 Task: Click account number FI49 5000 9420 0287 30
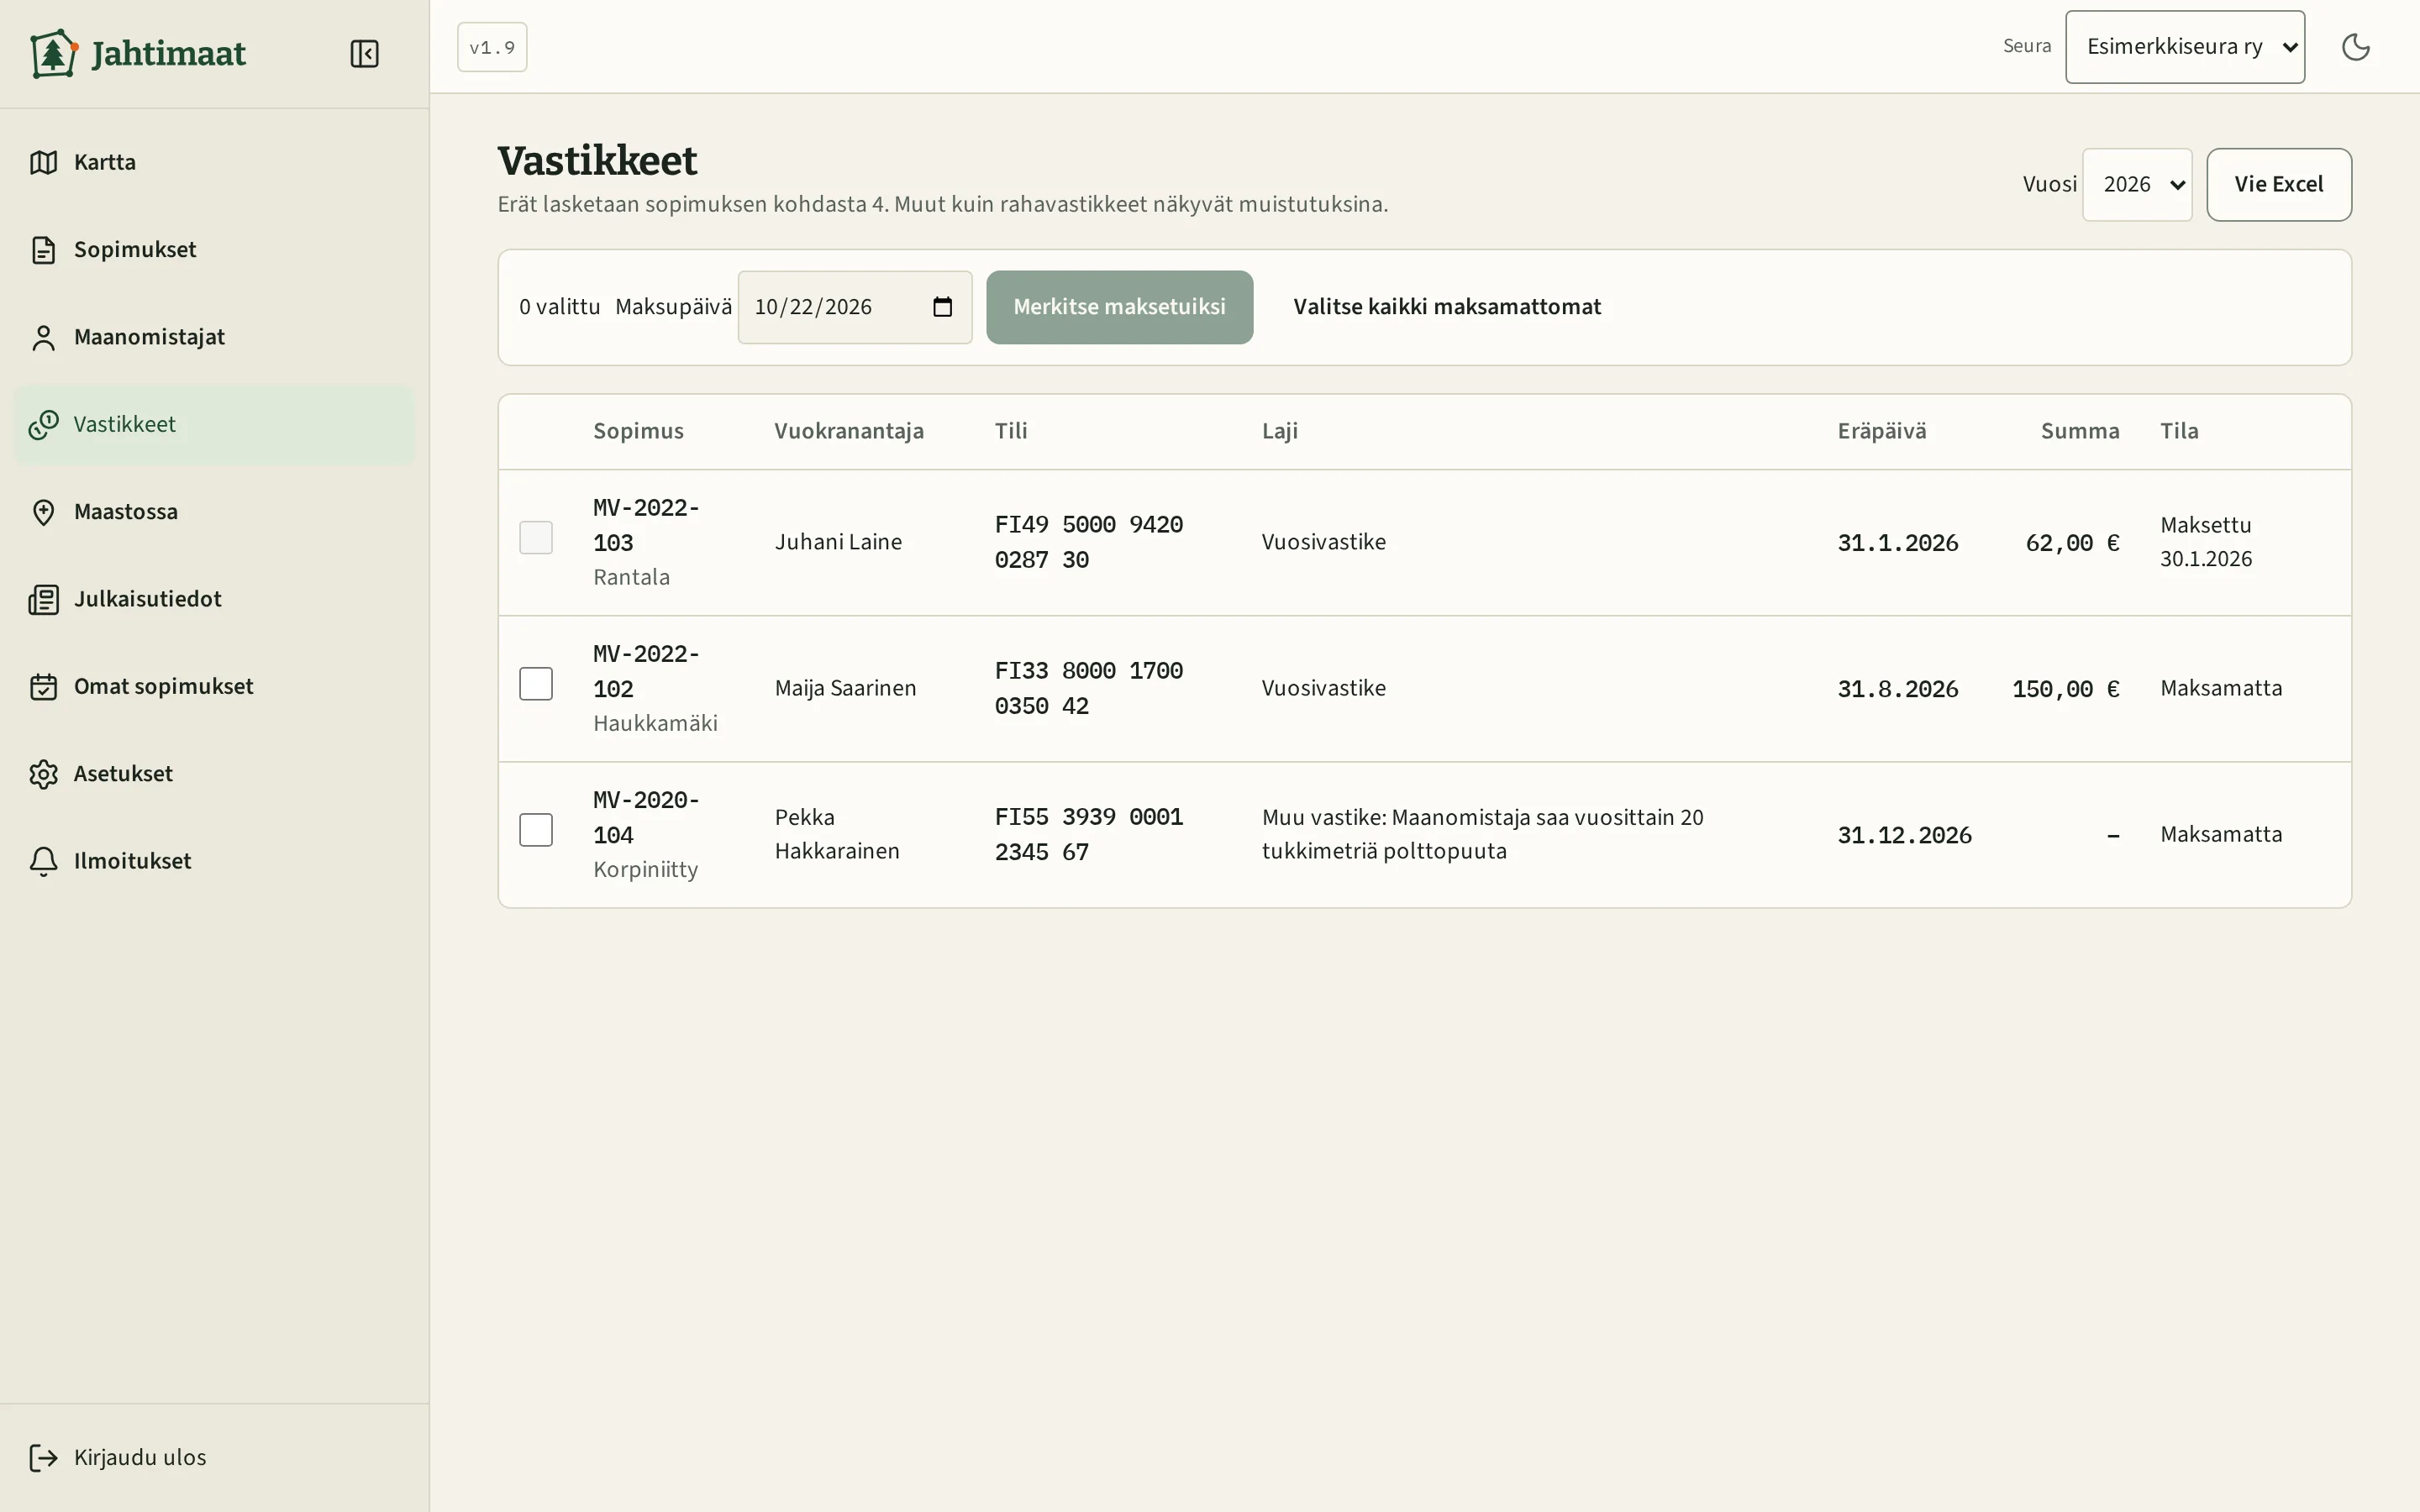(1089, 542)
